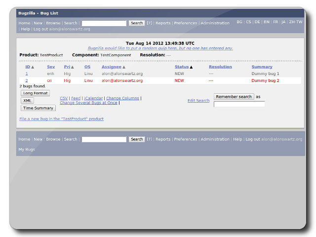This screenshot has height=237, width=316.
Task: File a new bug in TestProduct
Action: (61, 119)
